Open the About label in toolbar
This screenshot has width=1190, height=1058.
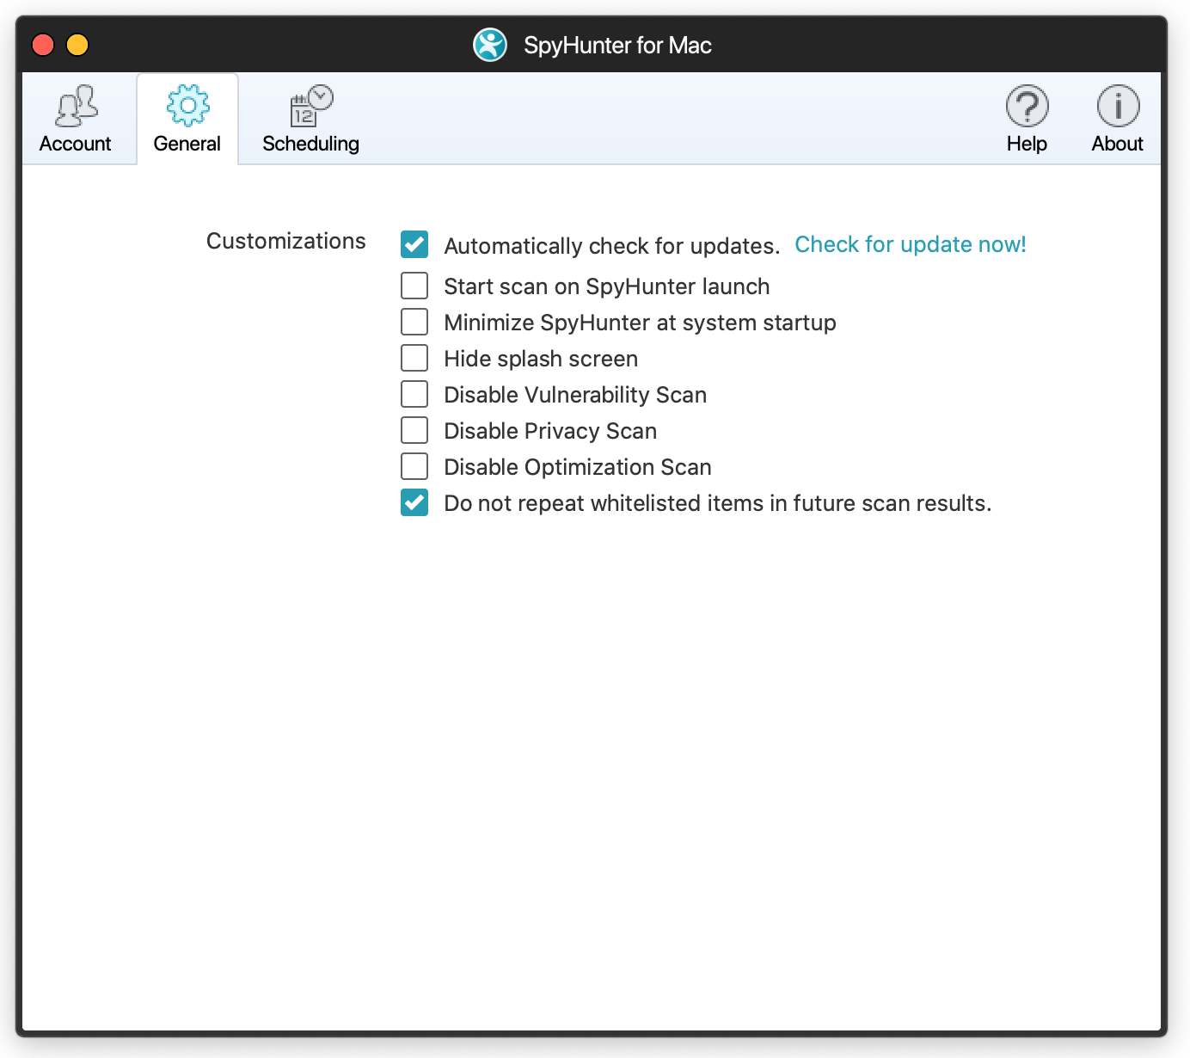[x=1118, y=144]
